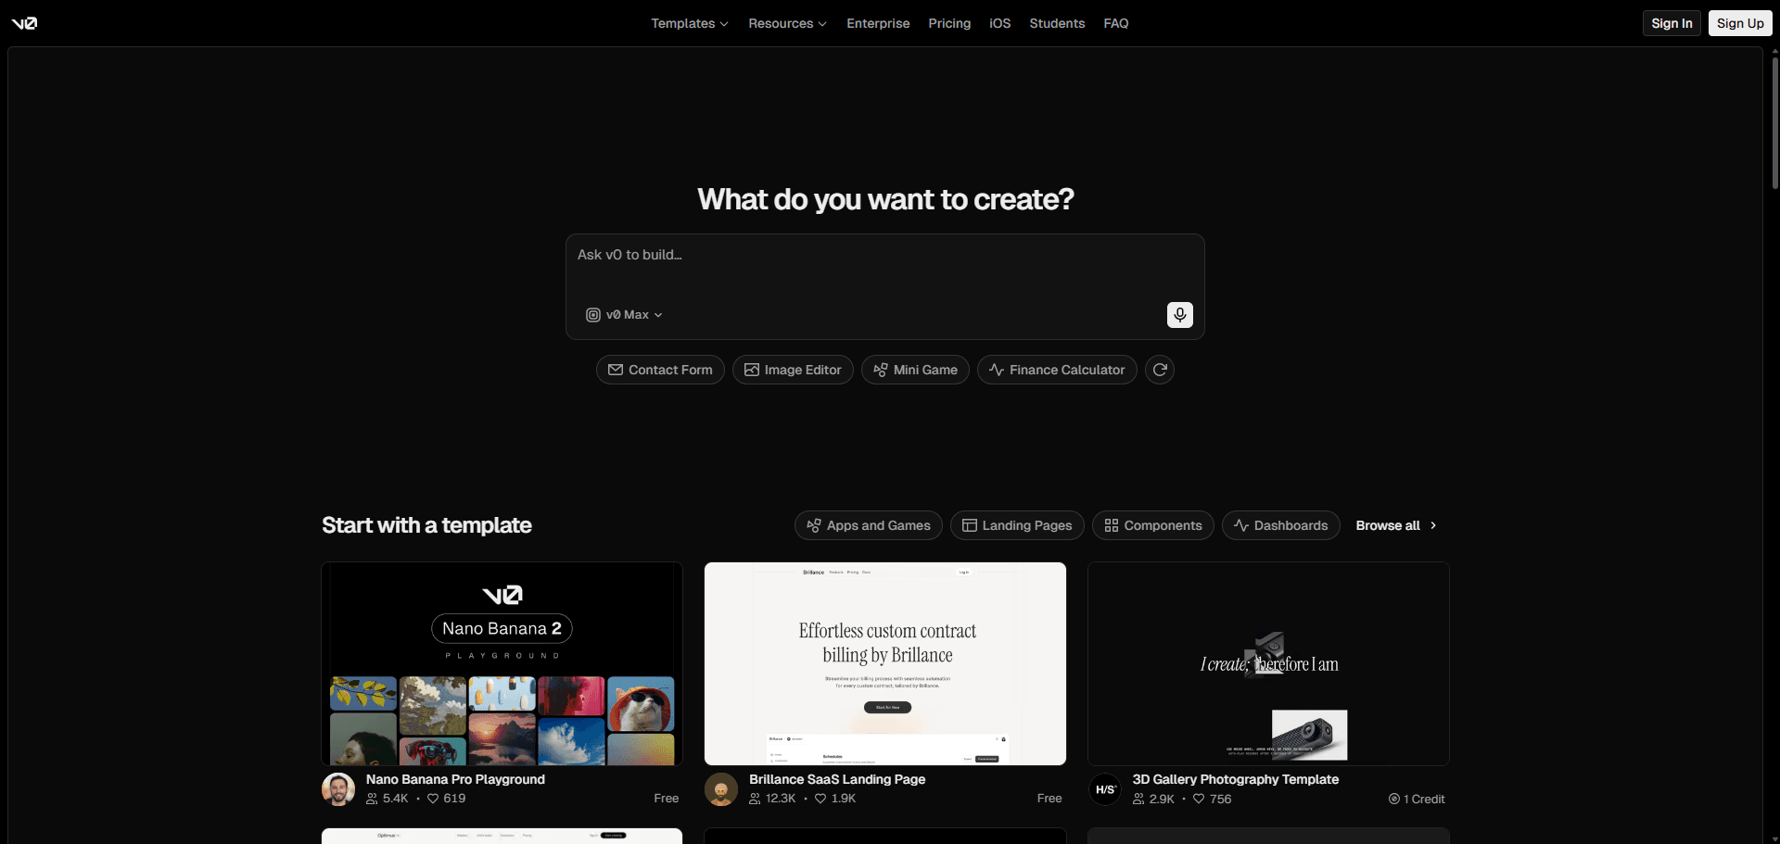Go to the Enterprise page
This screenshot has width=1780, height=844.
click(x=878, y=23)
